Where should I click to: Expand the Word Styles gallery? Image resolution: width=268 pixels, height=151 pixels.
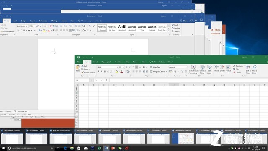(x=168, y=31)
